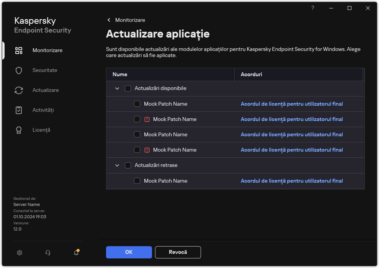
Task: Open Activități from the sidebar icon
Action: click(x=19, y=110)
